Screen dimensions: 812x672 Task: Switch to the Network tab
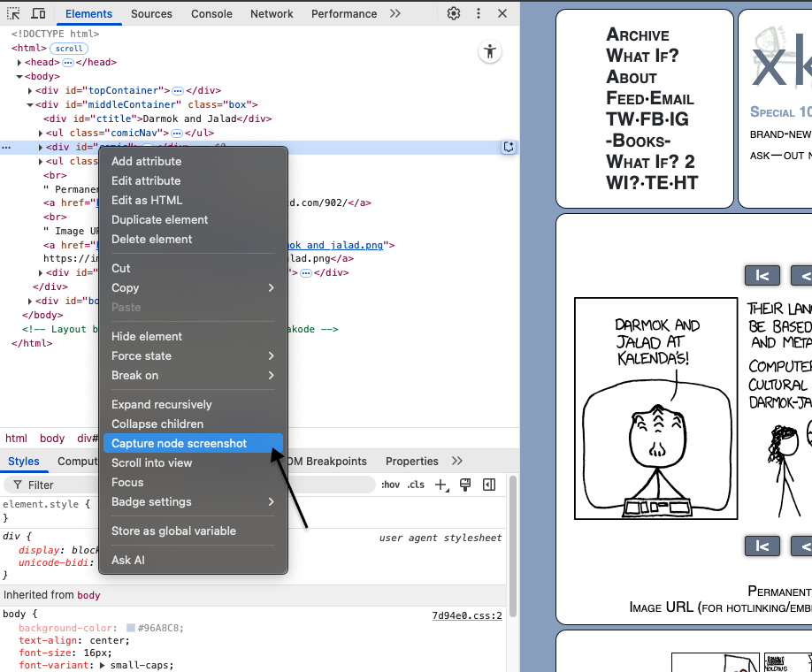point(272,13)
